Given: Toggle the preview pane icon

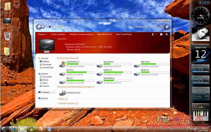Looking at the screenshot, I should (x=161, y=34).
